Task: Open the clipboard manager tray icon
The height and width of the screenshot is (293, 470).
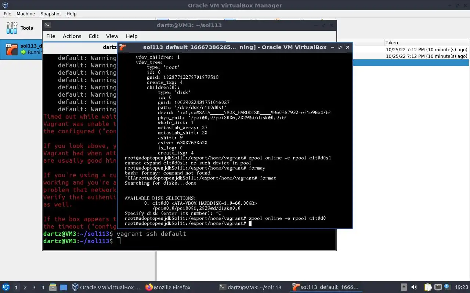Action: coord(428,288)
